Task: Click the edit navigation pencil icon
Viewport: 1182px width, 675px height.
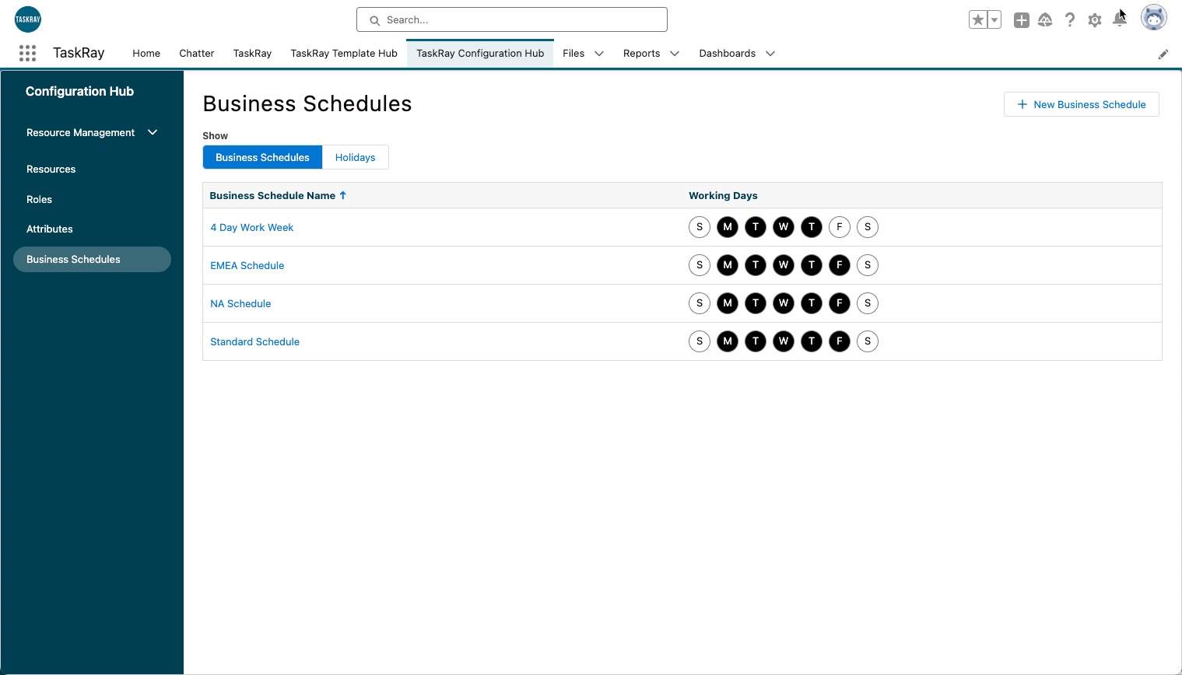Action: coord(1163,54)
